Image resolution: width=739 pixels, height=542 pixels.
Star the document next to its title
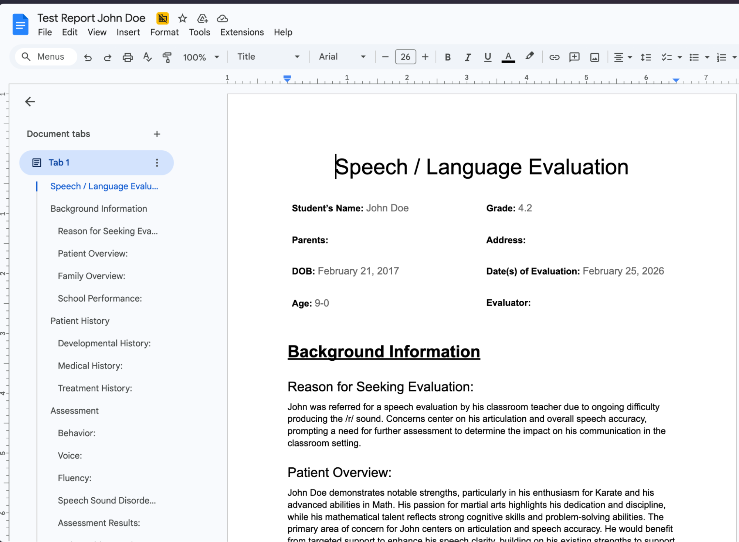182,18
